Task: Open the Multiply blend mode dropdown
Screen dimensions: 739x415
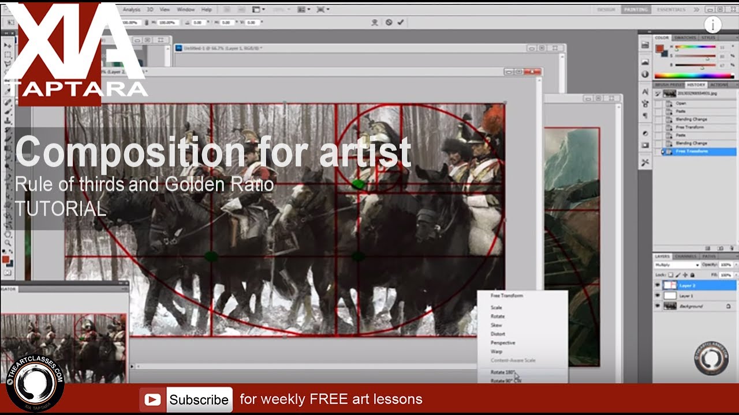Action: coord(677,265)
